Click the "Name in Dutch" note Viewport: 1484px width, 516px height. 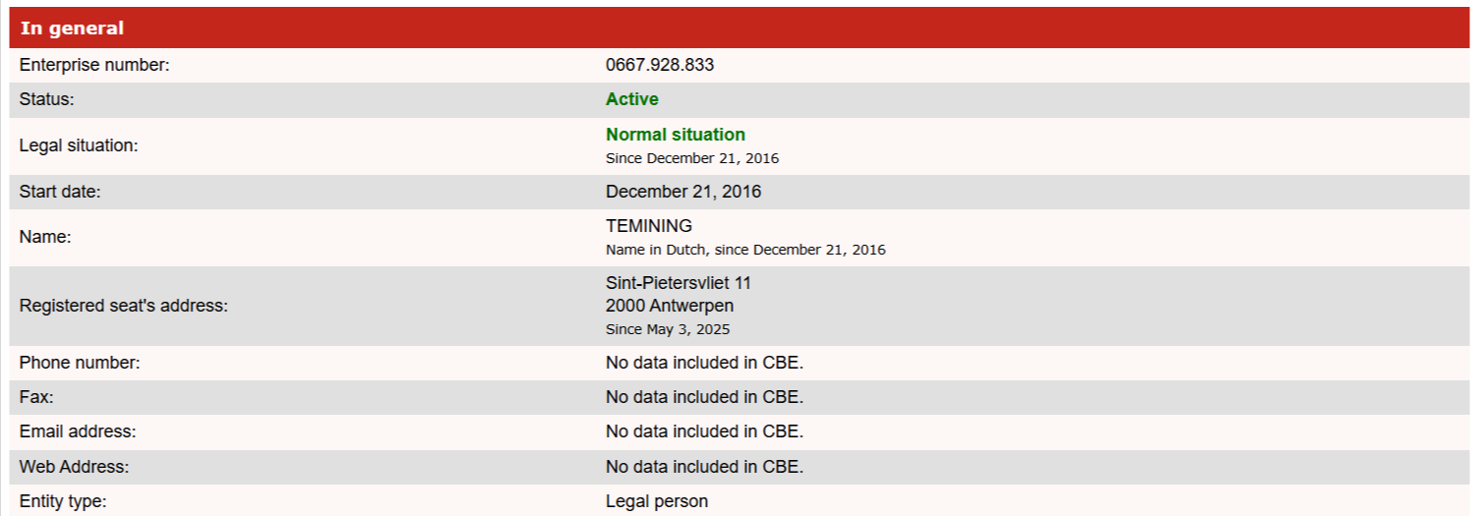tap(745, 250)
